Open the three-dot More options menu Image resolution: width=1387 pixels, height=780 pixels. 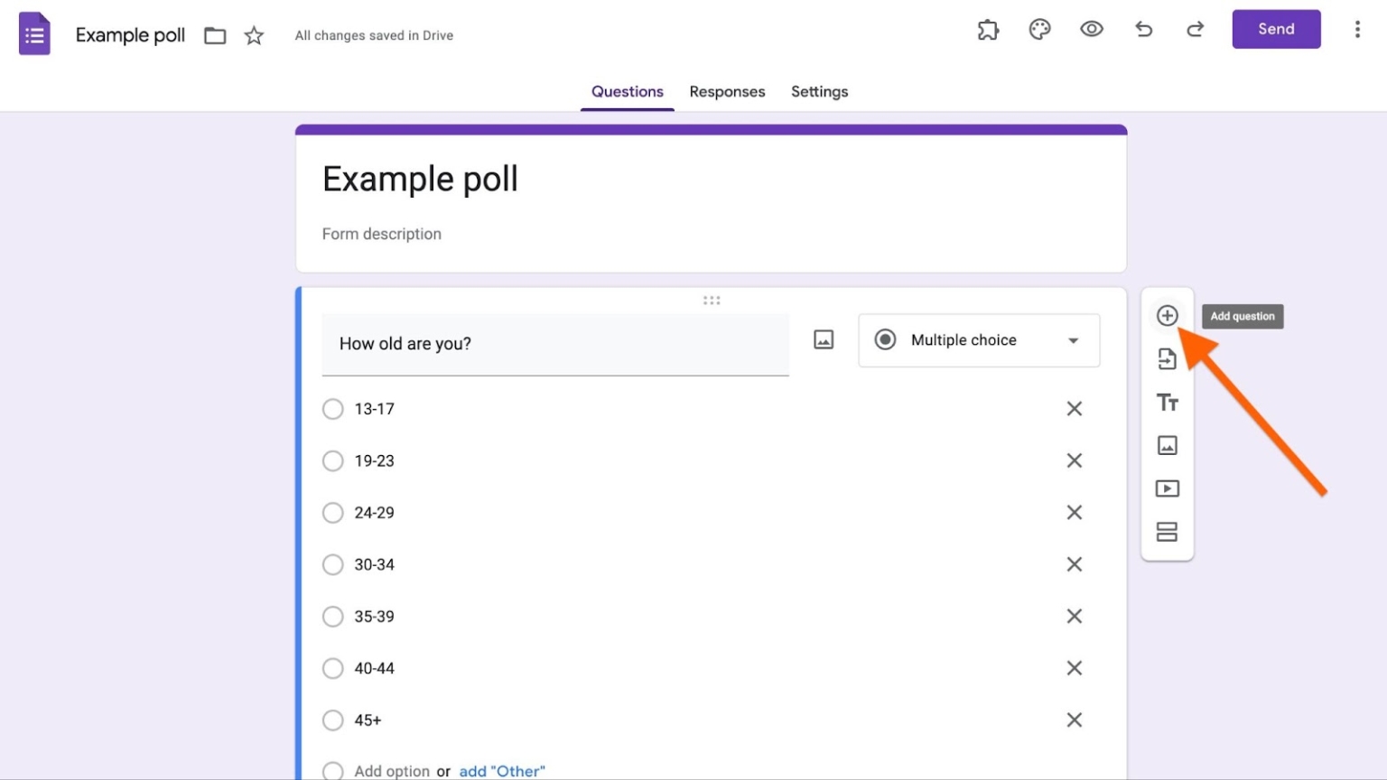[1356, 30]
